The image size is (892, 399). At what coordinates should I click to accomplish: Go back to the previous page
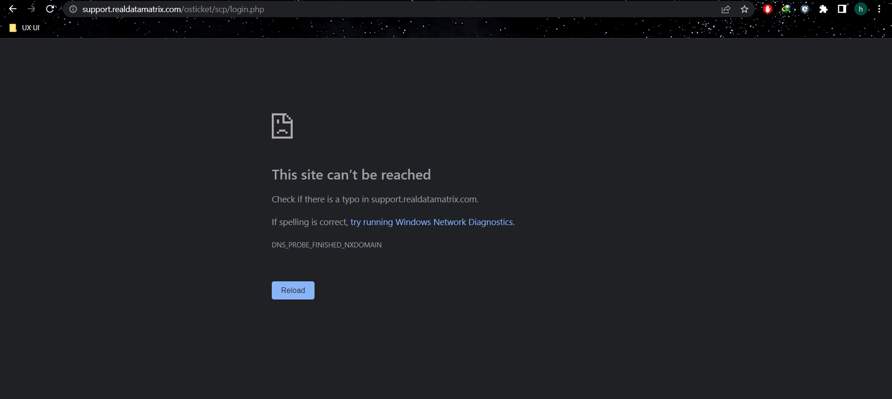pos(13,9)
